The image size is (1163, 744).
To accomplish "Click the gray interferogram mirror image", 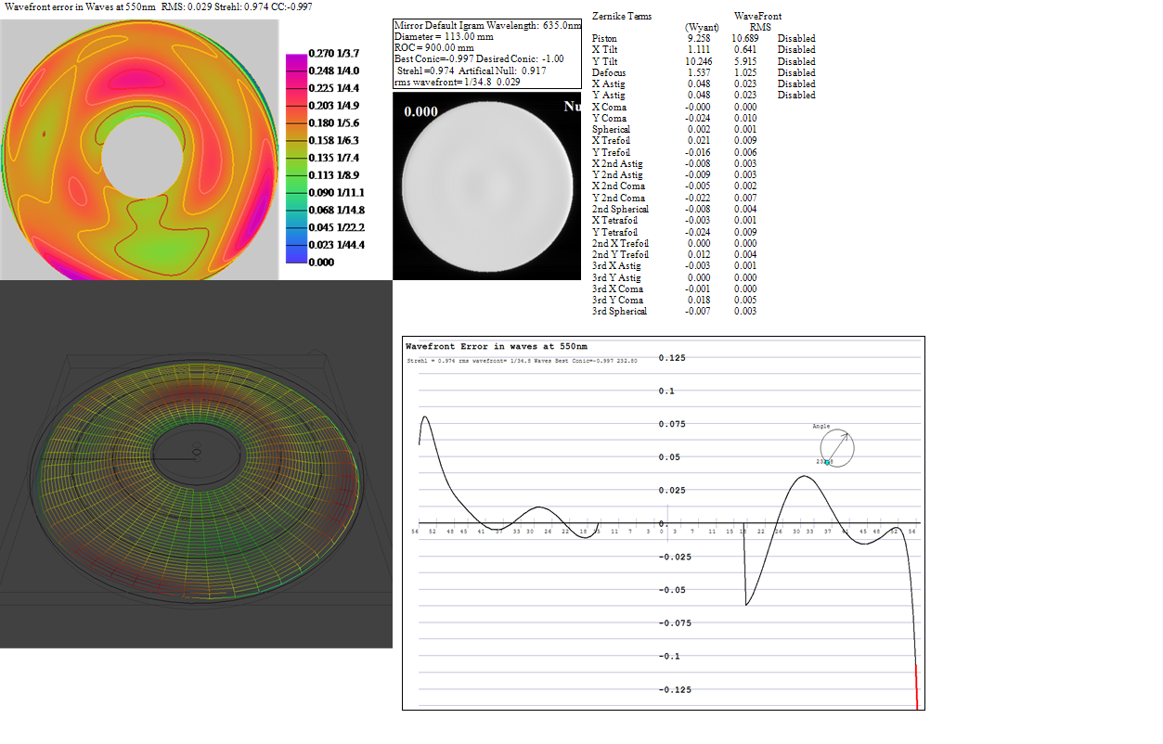I will pyautogui.click(x=487, y=186).
